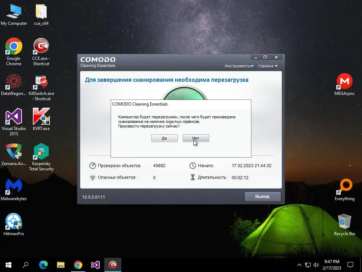The image size is (362, 272).
Task: Select the KVRT.exe desktop icon
Action: (x=41, y=119)
